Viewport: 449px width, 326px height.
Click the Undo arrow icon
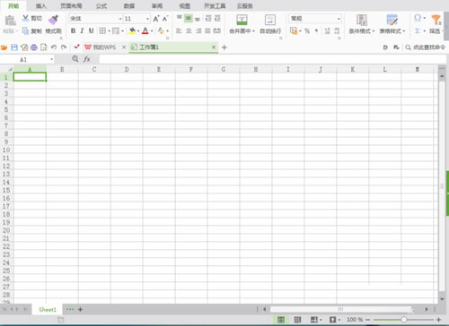click(54, 47)
